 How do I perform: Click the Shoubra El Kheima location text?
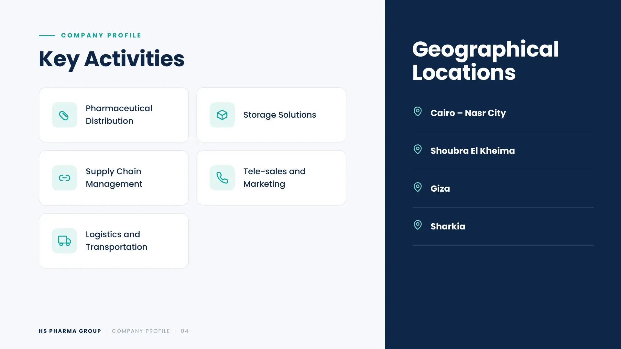[x=473, y=151]
